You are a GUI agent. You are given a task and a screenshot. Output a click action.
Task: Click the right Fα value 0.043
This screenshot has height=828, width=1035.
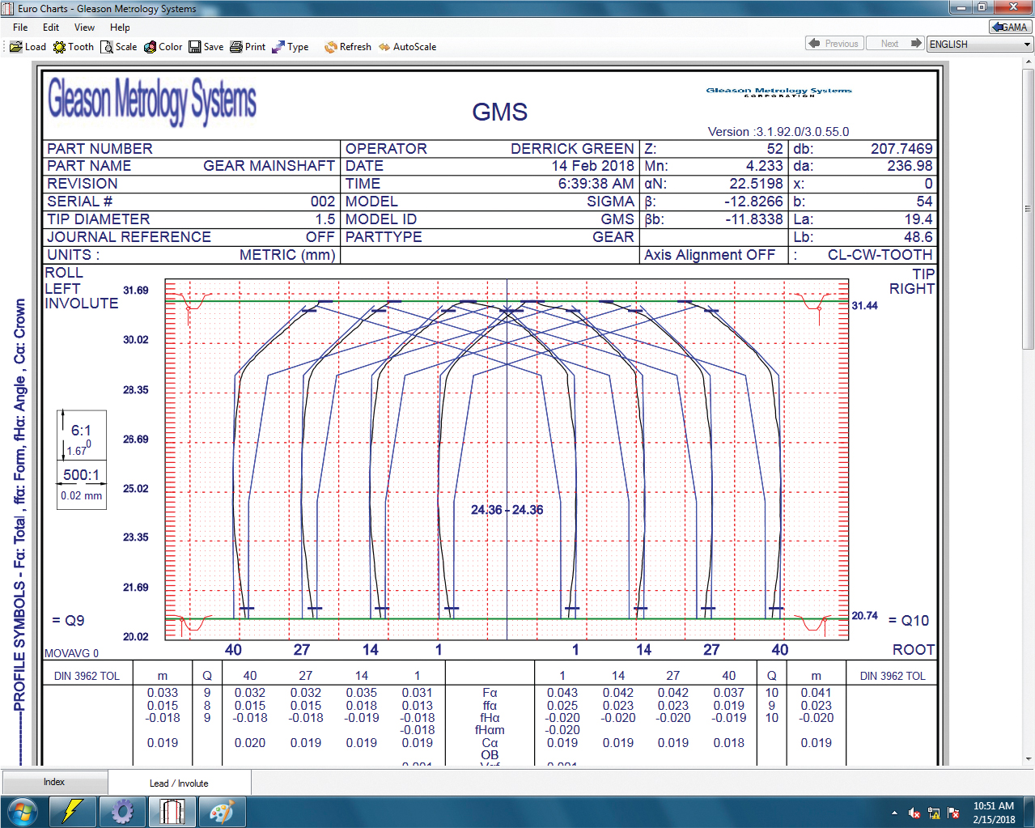tap(562, 693)
